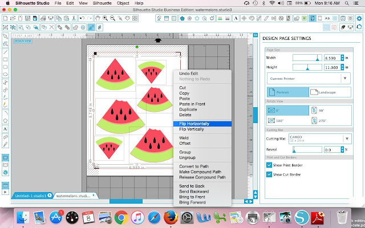Click the Undo arrow in toolbar
Image resolution: width=365 pixels, height=228 pixels.
coord(82,18)
